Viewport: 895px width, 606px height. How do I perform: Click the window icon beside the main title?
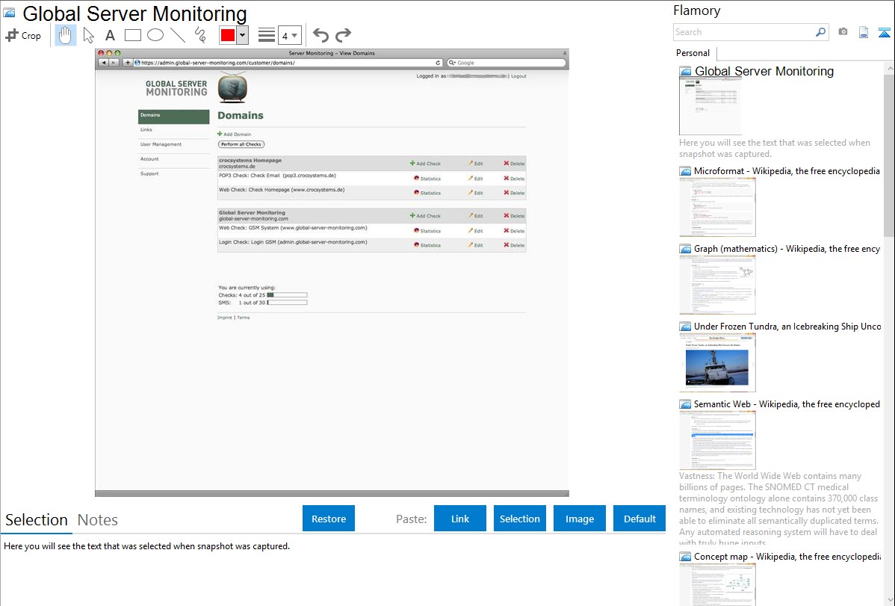click(x=9, y=13)
